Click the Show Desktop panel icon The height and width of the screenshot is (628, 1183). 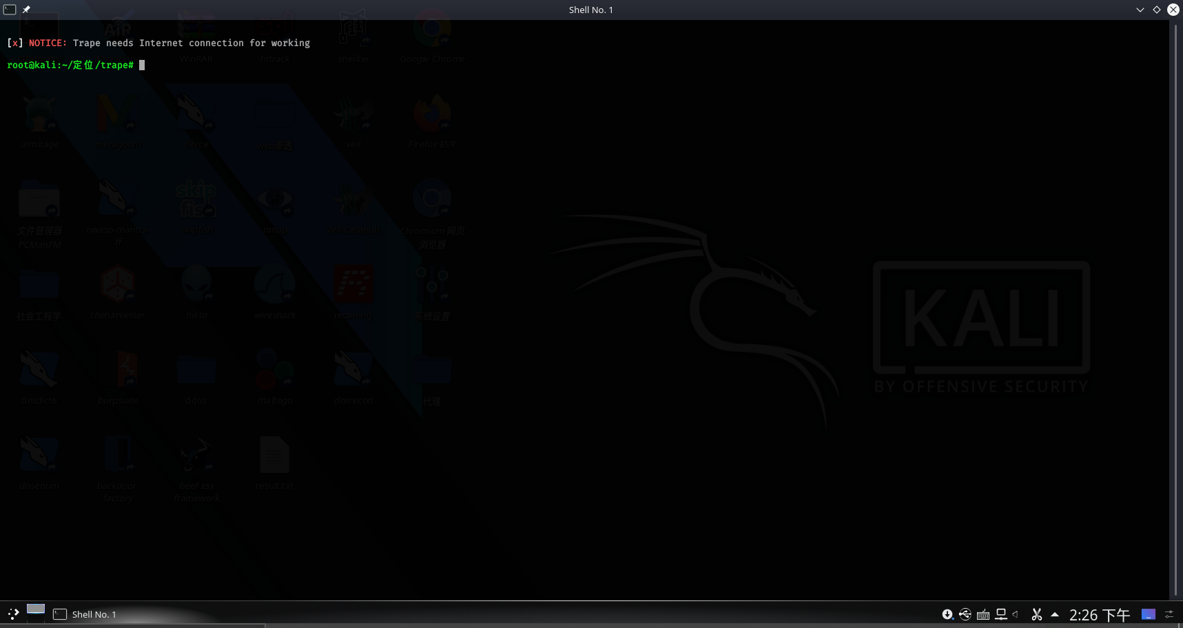tap(1148, 614)
